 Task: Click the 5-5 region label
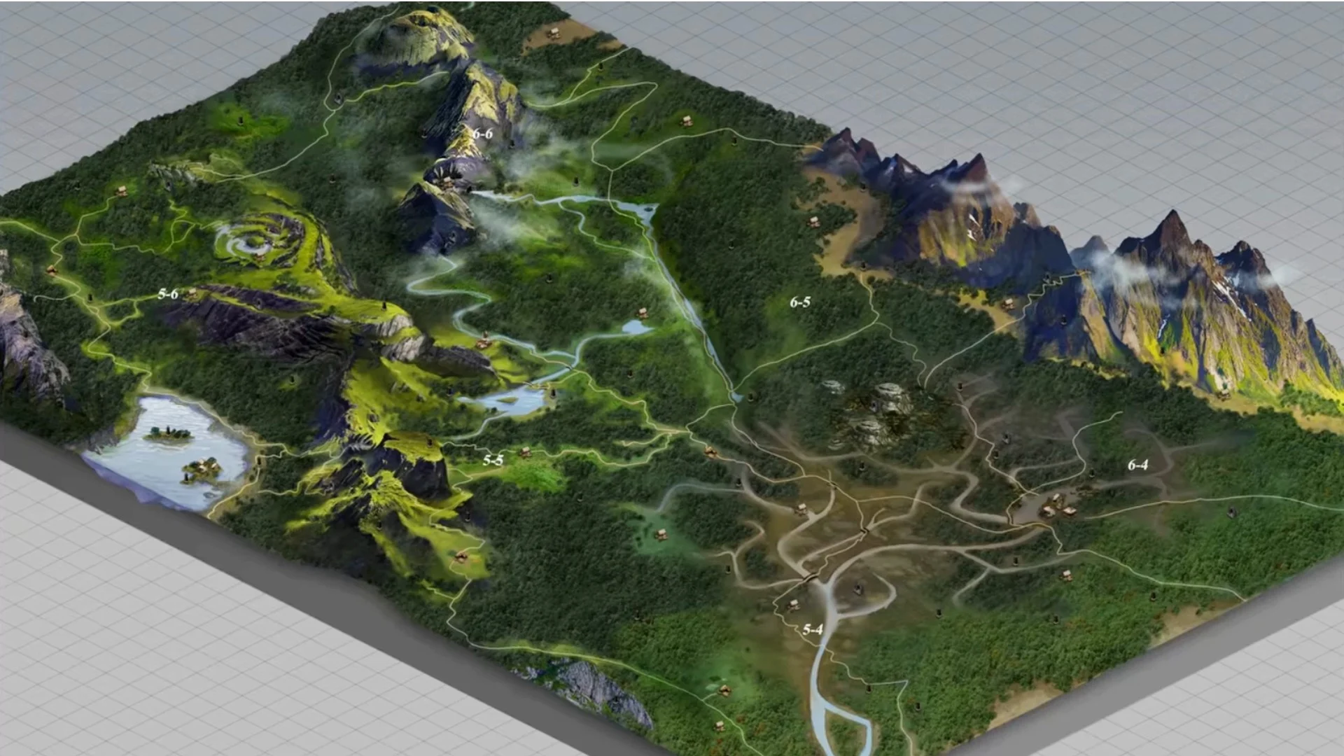[493, 460]
